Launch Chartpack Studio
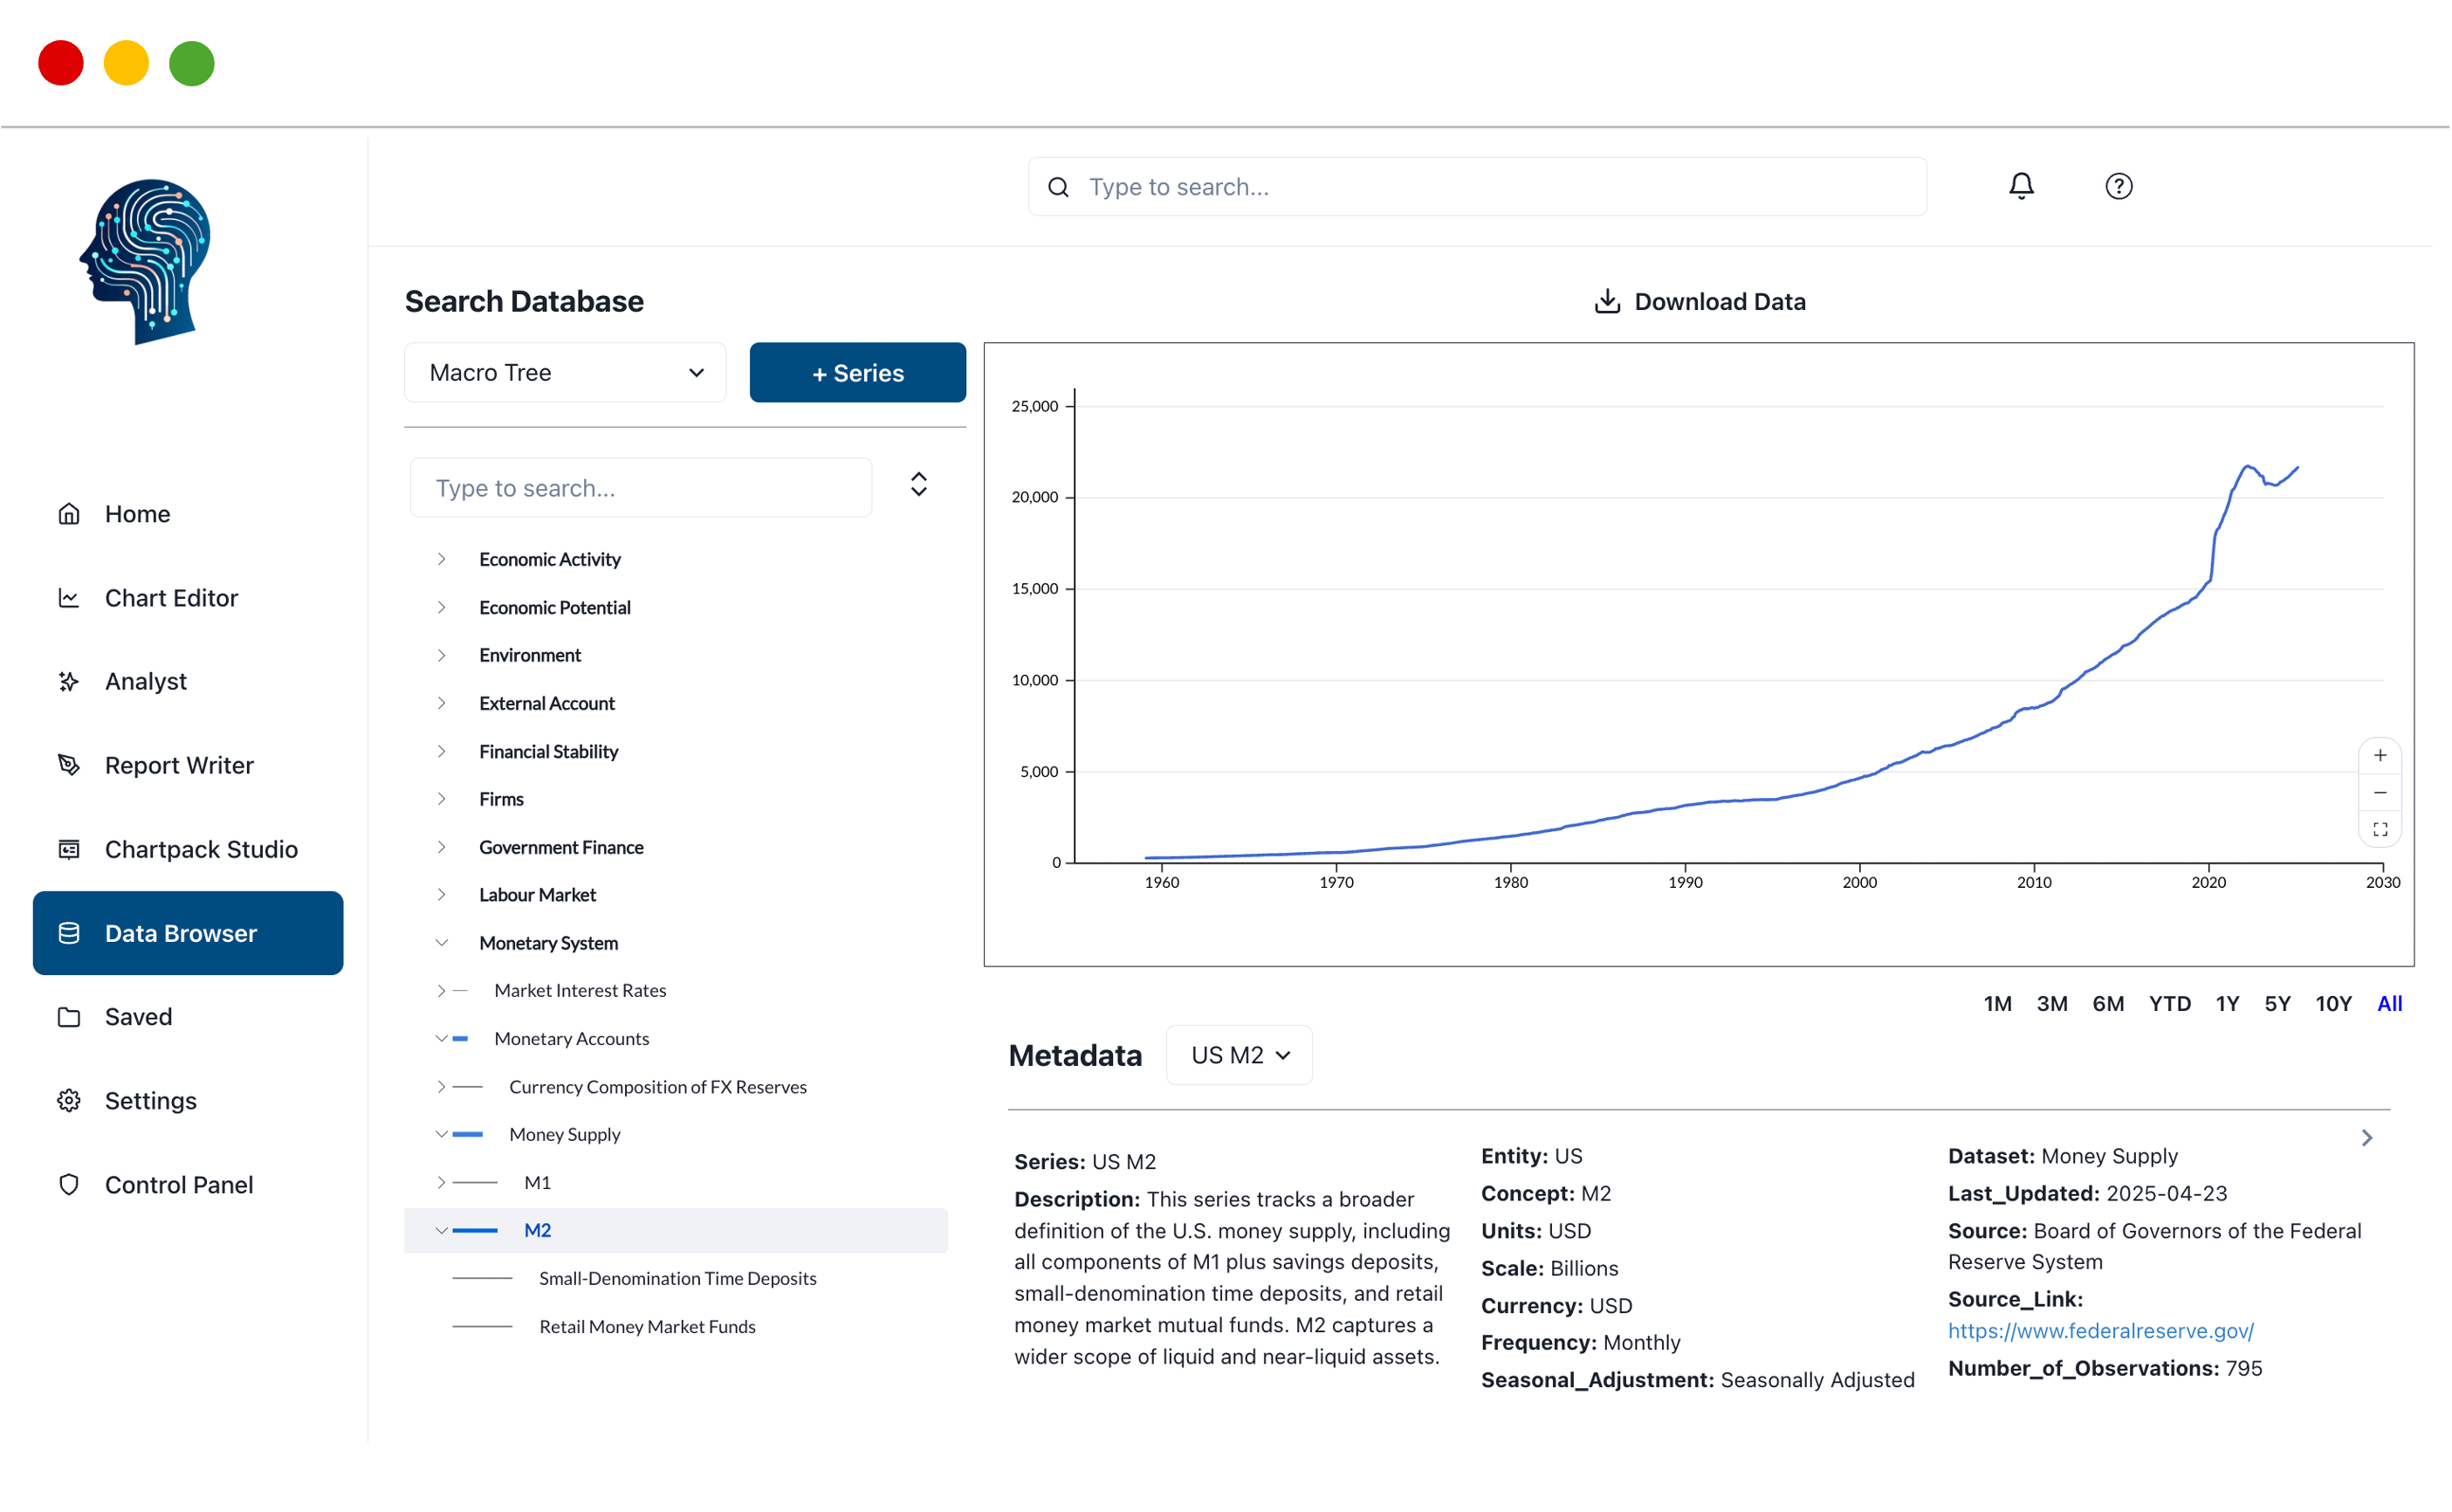The width and height of the screenshot is (2452, 1512). (x=201, y=849)
